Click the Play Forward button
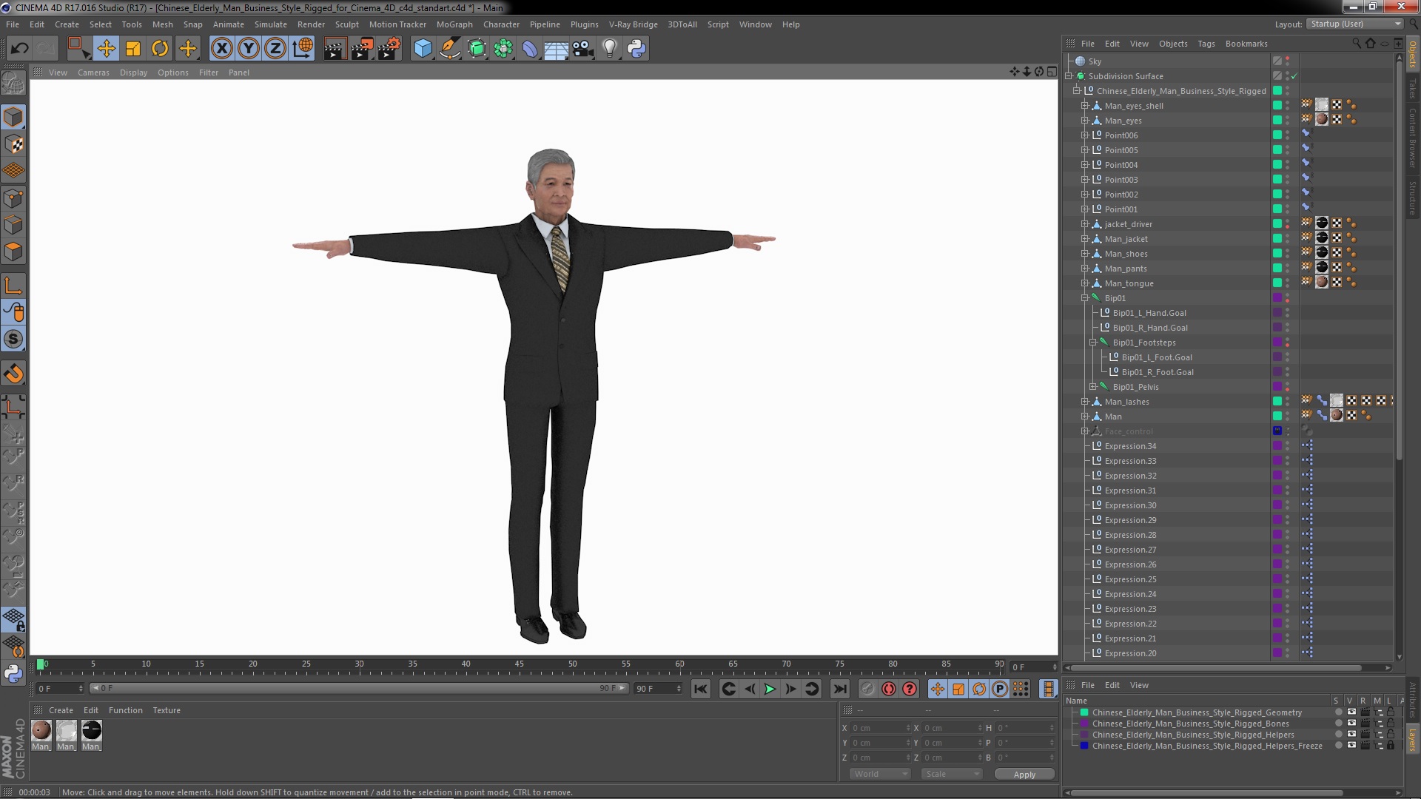 click(770, 689)
